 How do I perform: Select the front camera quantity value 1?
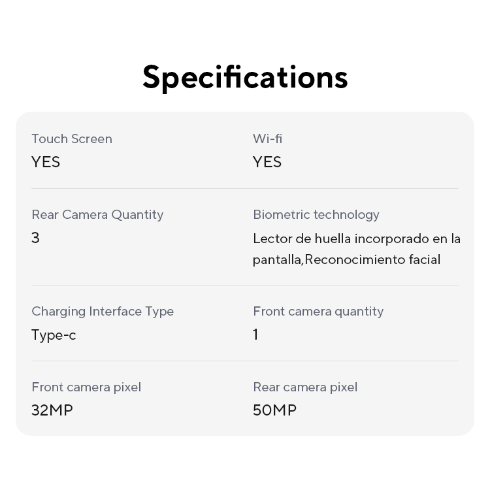coord(255,335)
